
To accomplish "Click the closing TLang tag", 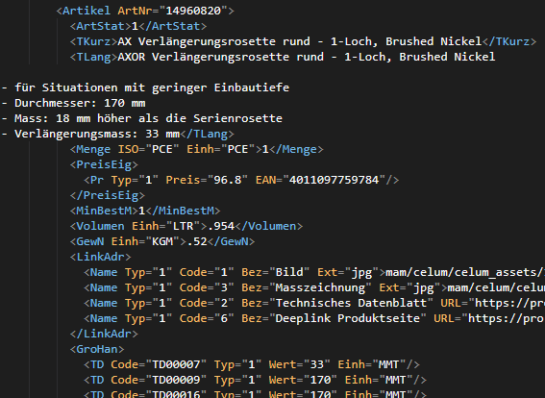I will coord(207,134).
